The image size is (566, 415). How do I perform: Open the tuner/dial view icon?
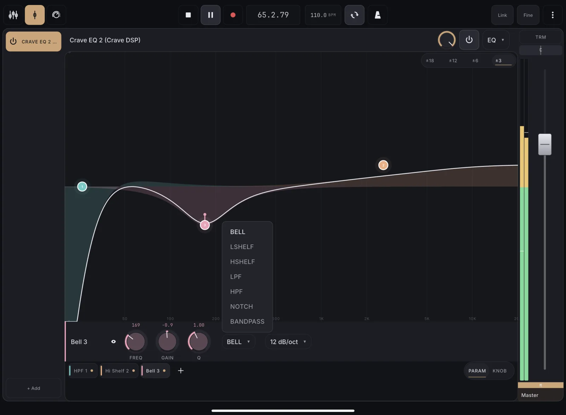[56, 15]
